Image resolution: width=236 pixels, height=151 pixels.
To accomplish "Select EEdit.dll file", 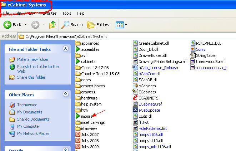I will tap(143, 116).
